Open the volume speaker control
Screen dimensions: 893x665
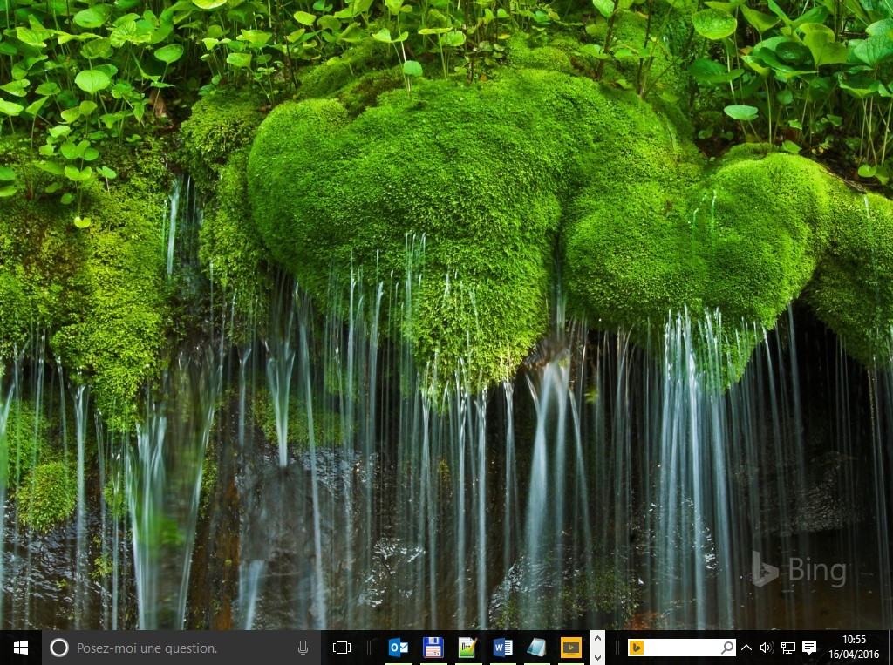pyautogui.click(x=767, y=648)
